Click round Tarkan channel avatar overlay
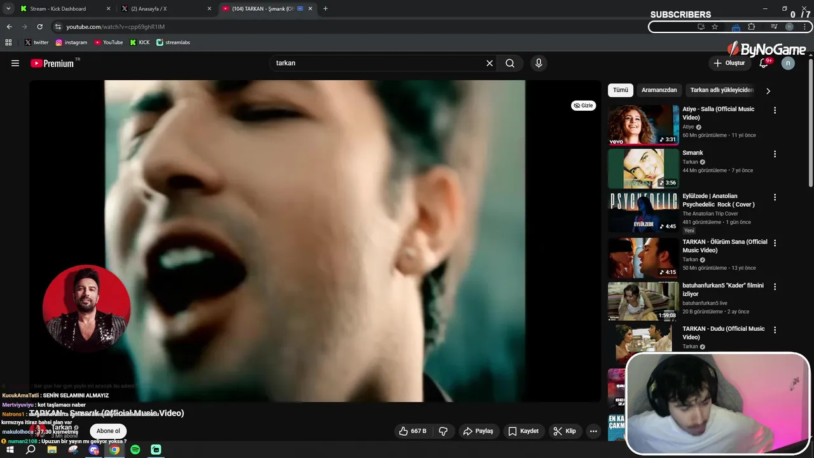This screenshot has height=458, width=814. click(86, 309)
